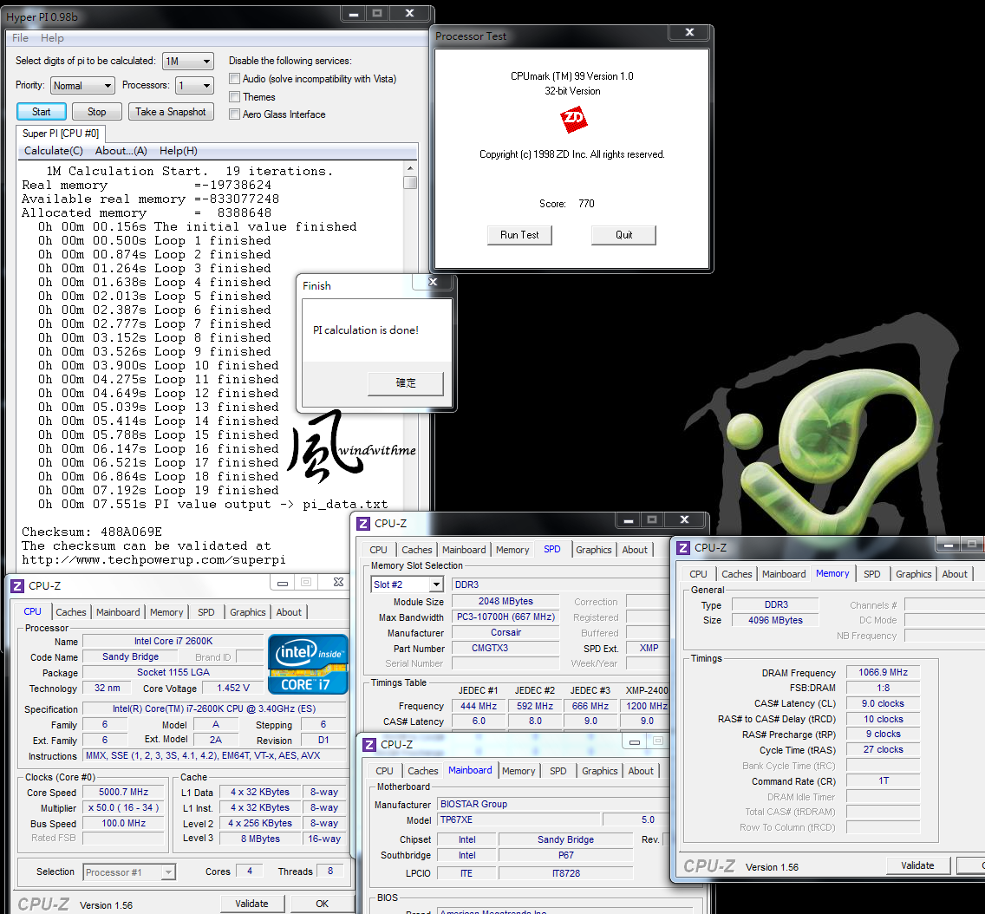
Task: Close the Finish dialog with the X
Action: click(434, 283)
